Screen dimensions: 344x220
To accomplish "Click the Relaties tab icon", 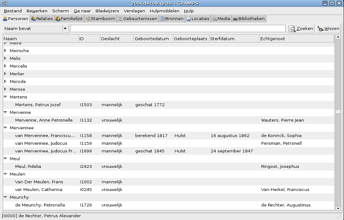I will pyautogui.click(x=33, y=19).
